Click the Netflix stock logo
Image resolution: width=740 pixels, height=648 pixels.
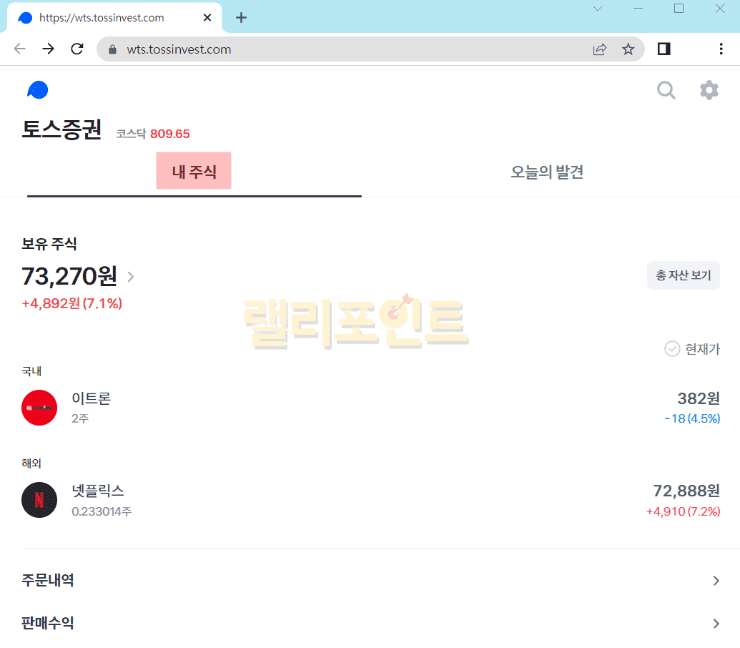tap(39, 500)
